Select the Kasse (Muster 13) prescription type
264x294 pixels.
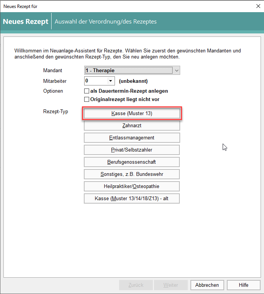pos(132,114)
